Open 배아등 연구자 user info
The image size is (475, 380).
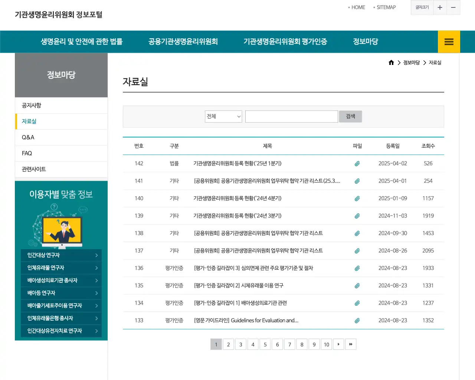point(61,293)
